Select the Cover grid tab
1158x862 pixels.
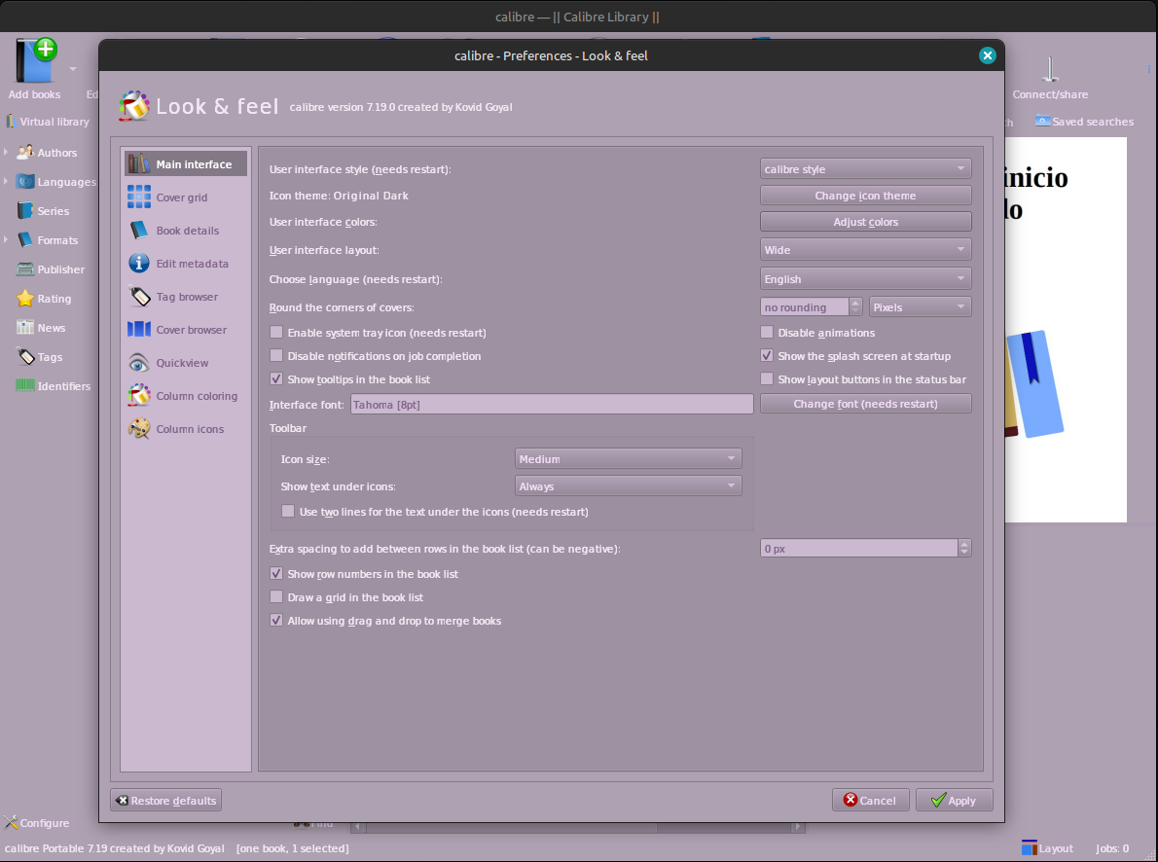pyautogui.click(x=185, y=198)
